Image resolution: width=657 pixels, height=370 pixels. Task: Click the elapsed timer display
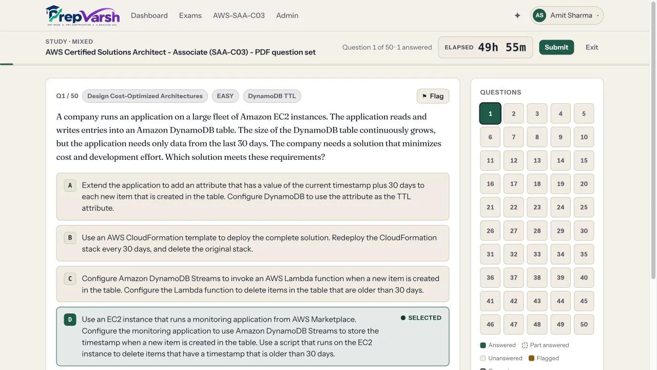[x=485, y=47]
